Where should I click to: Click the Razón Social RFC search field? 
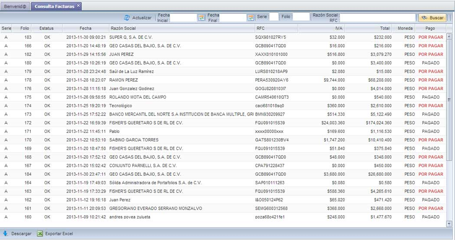(x=378, y=18)
